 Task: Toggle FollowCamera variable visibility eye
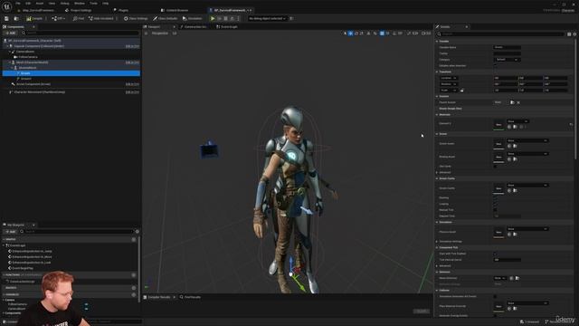tap(87, 304)
